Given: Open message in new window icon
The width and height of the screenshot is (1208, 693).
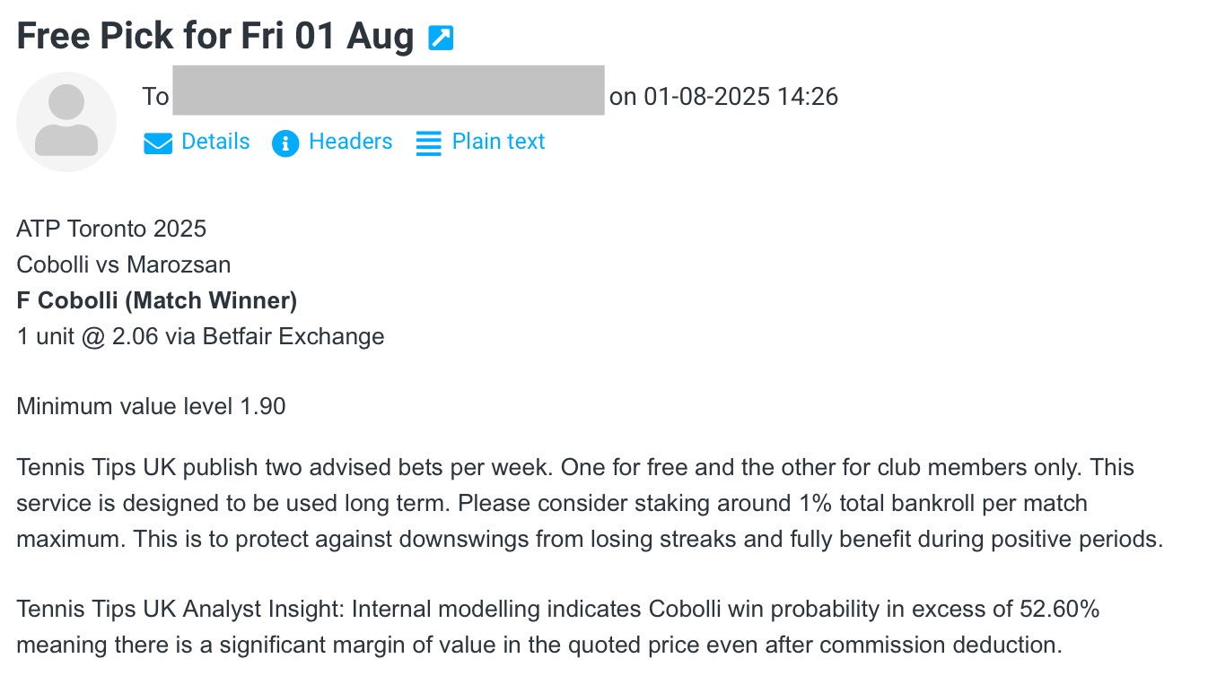Looking at the screenshot, I should (441, 38).
